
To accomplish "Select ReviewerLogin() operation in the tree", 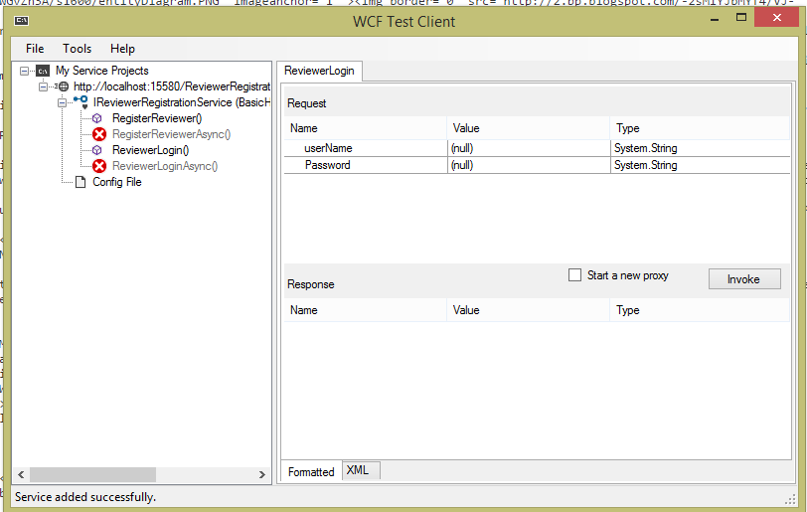I will pos(151,150).
